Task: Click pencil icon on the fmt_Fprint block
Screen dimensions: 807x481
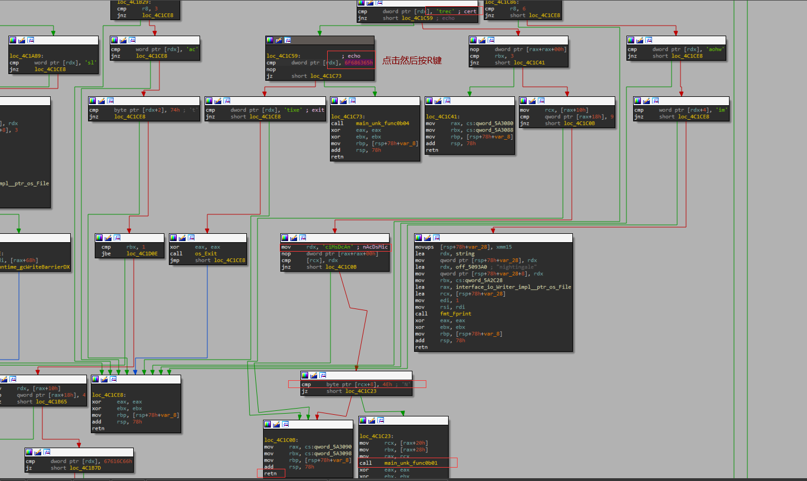Action: click(427, 238)
